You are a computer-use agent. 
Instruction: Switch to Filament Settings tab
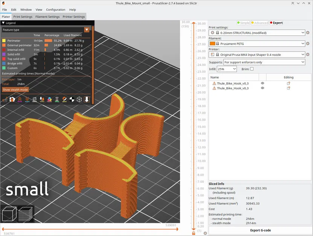tap(47, 17)
